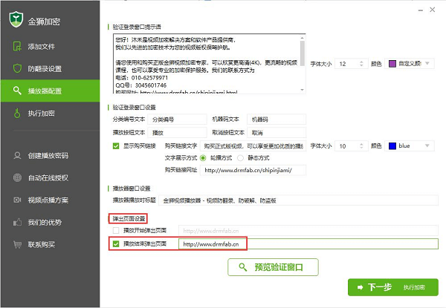
Task: Click the 视频点播方案 camera icon
Action: tap(17, 200)
